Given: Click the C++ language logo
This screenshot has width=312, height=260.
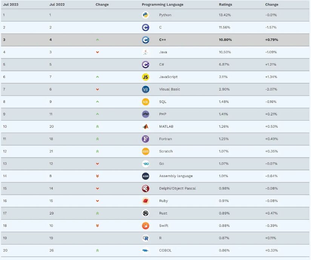Looking at the screenshot, I should pos(145,40).
